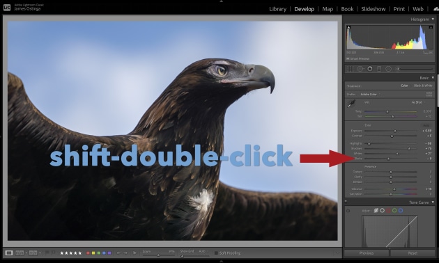Apply yellow color label
This screenshot has height=263, width=439.
click(93, 253)
